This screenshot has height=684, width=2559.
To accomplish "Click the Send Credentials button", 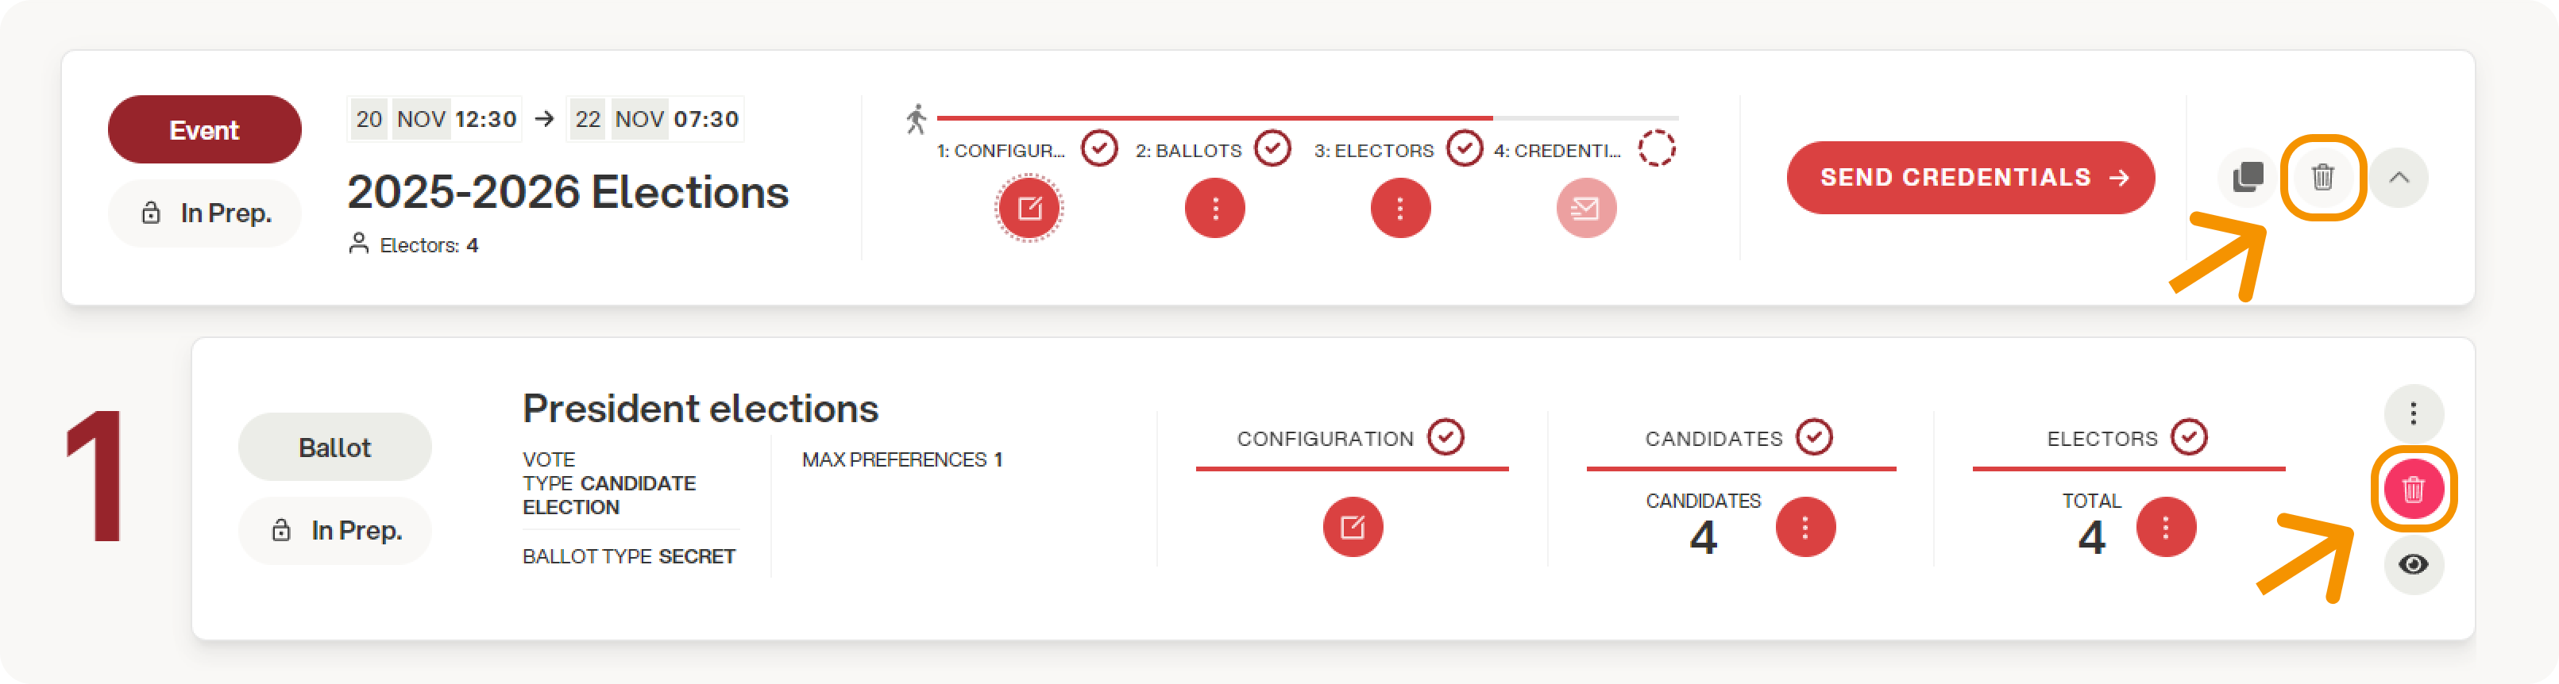I will point(1970,178).
